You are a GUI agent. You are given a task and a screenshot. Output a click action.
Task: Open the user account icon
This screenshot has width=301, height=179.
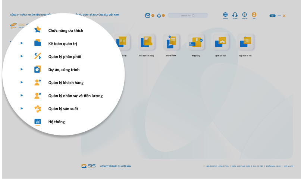tap(254, 15)
